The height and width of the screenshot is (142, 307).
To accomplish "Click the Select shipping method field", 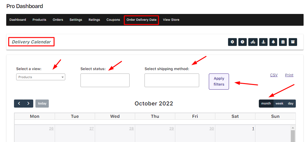I will (x=172, y=80).
